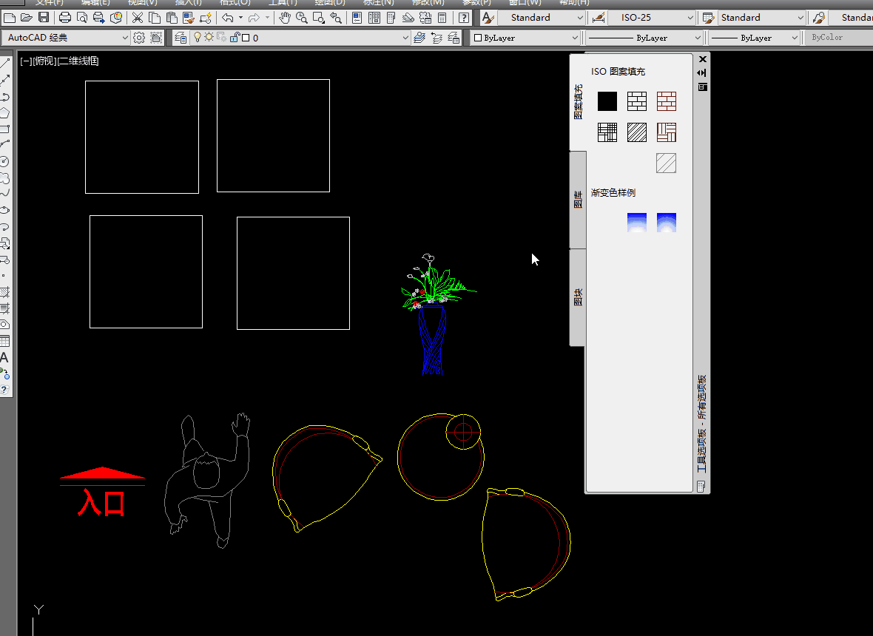Open the Text Style manager icon
Screen dimensions: 873x636
488,18
